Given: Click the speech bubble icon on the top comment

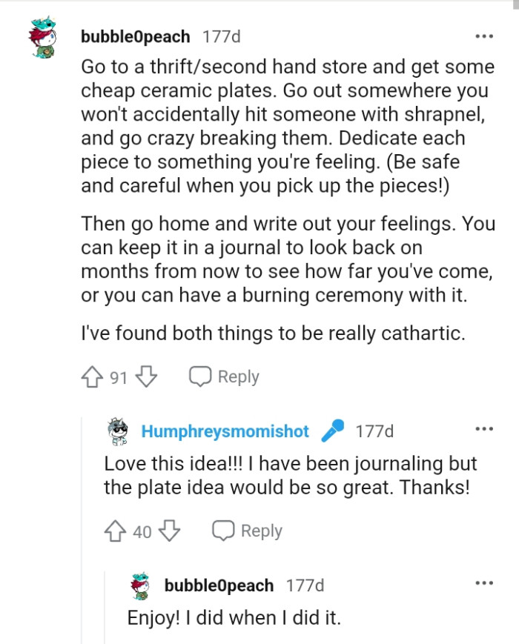Looking at the screenshot, I should pyautogui.click(x=200, y=376).
